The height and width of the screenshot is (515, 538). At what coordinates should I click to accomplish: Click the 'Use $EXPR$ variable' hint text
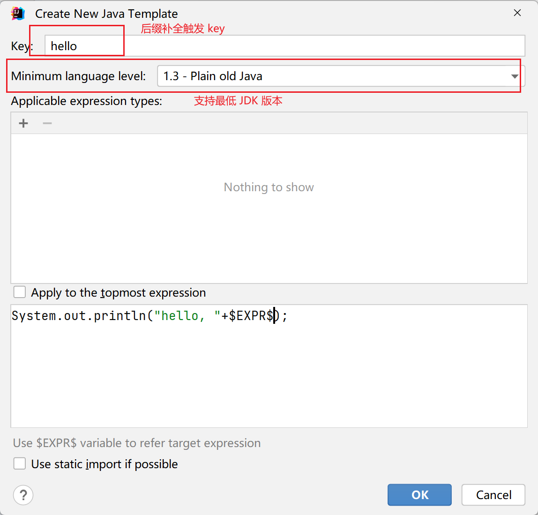click(x=137, y=443)
